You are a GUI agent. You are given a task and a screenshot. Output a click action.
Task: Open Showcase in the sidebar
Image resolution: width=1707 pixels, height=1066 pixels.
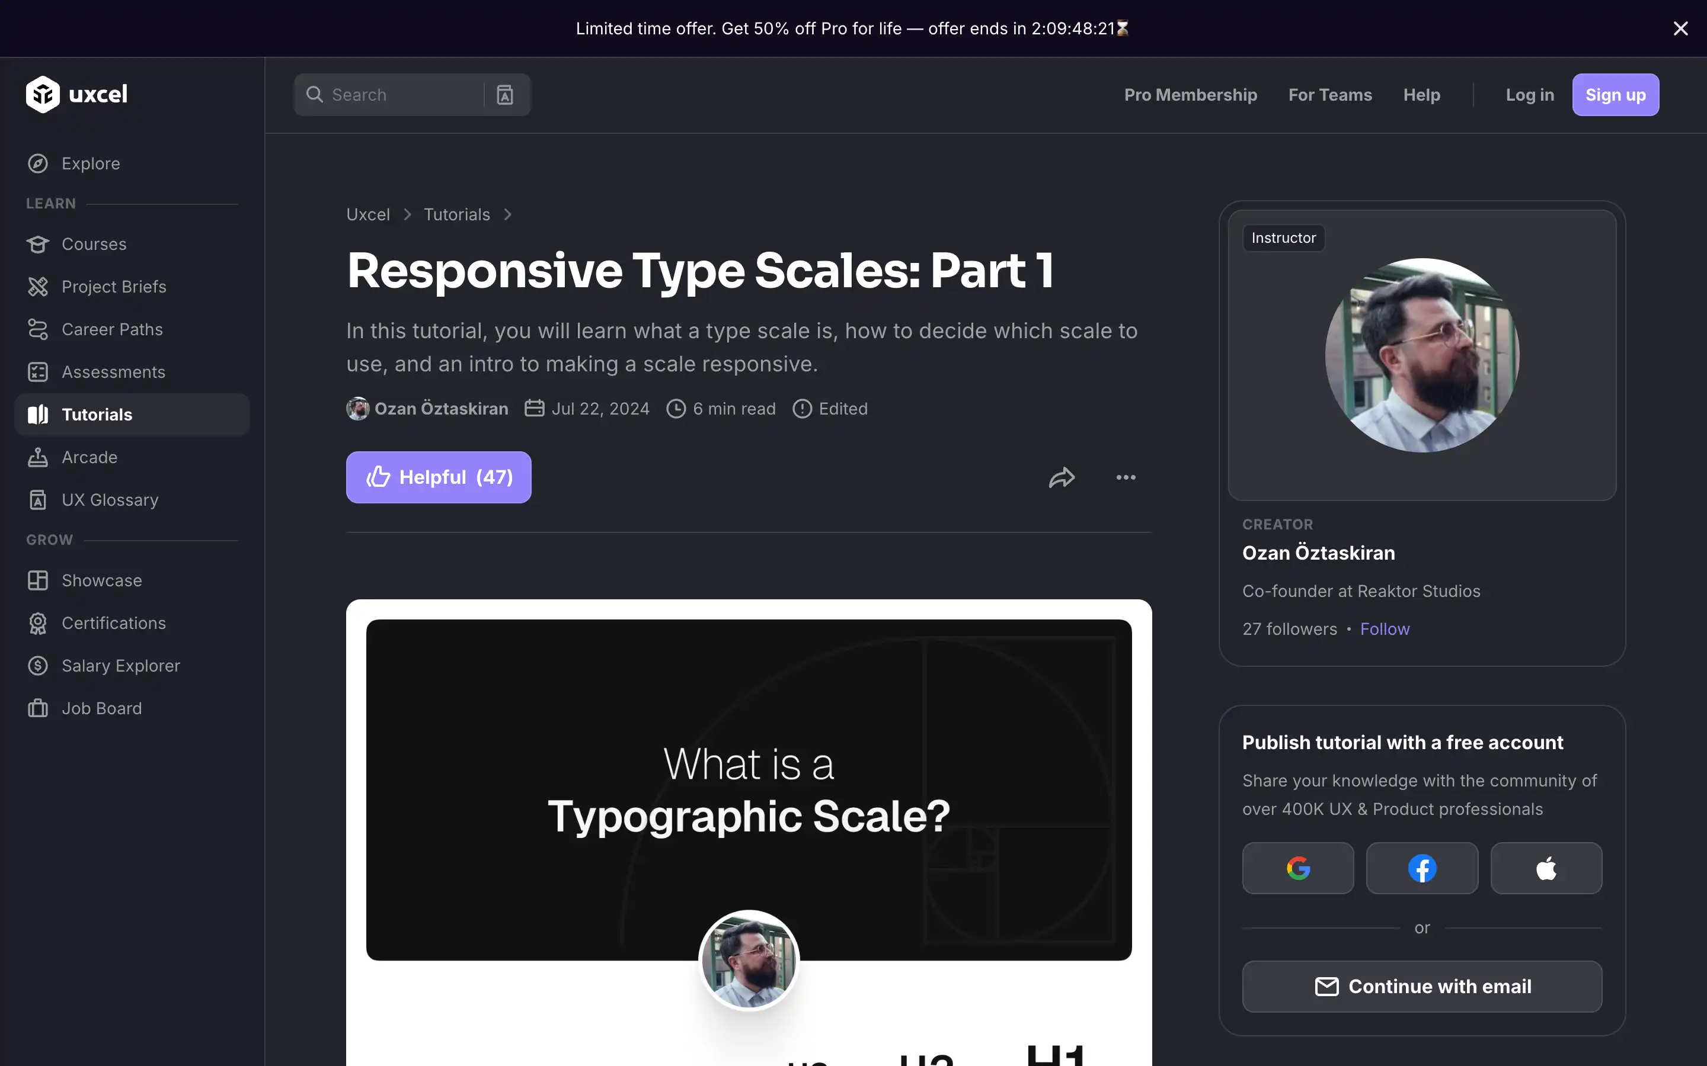(x=132, y=580)
